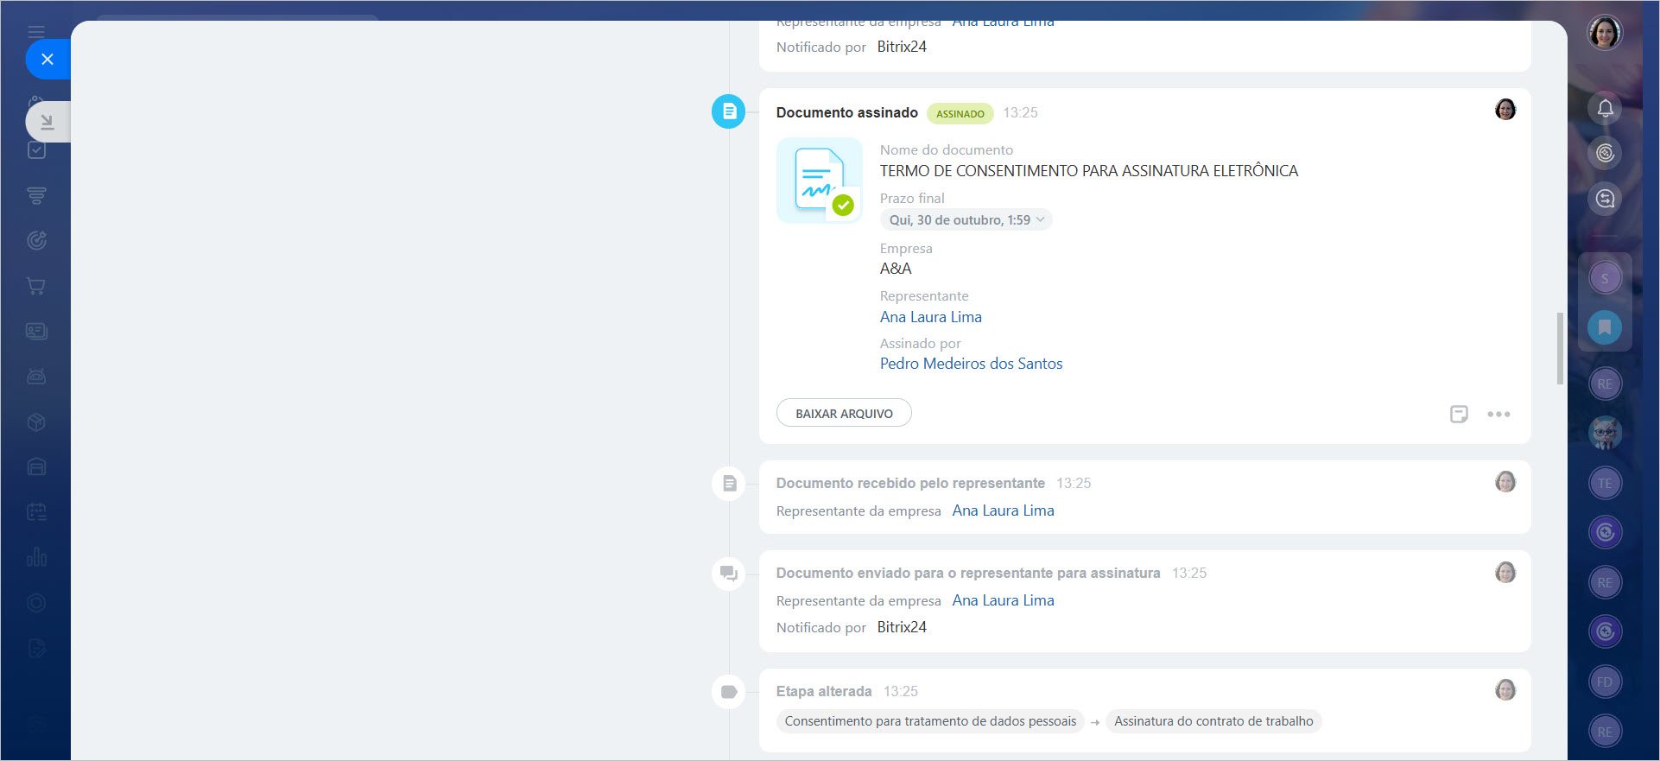The width and height of the screenshot is (1660, 761).
Task: Open the document signing icon in the sidebar
Action: [36, 648]
